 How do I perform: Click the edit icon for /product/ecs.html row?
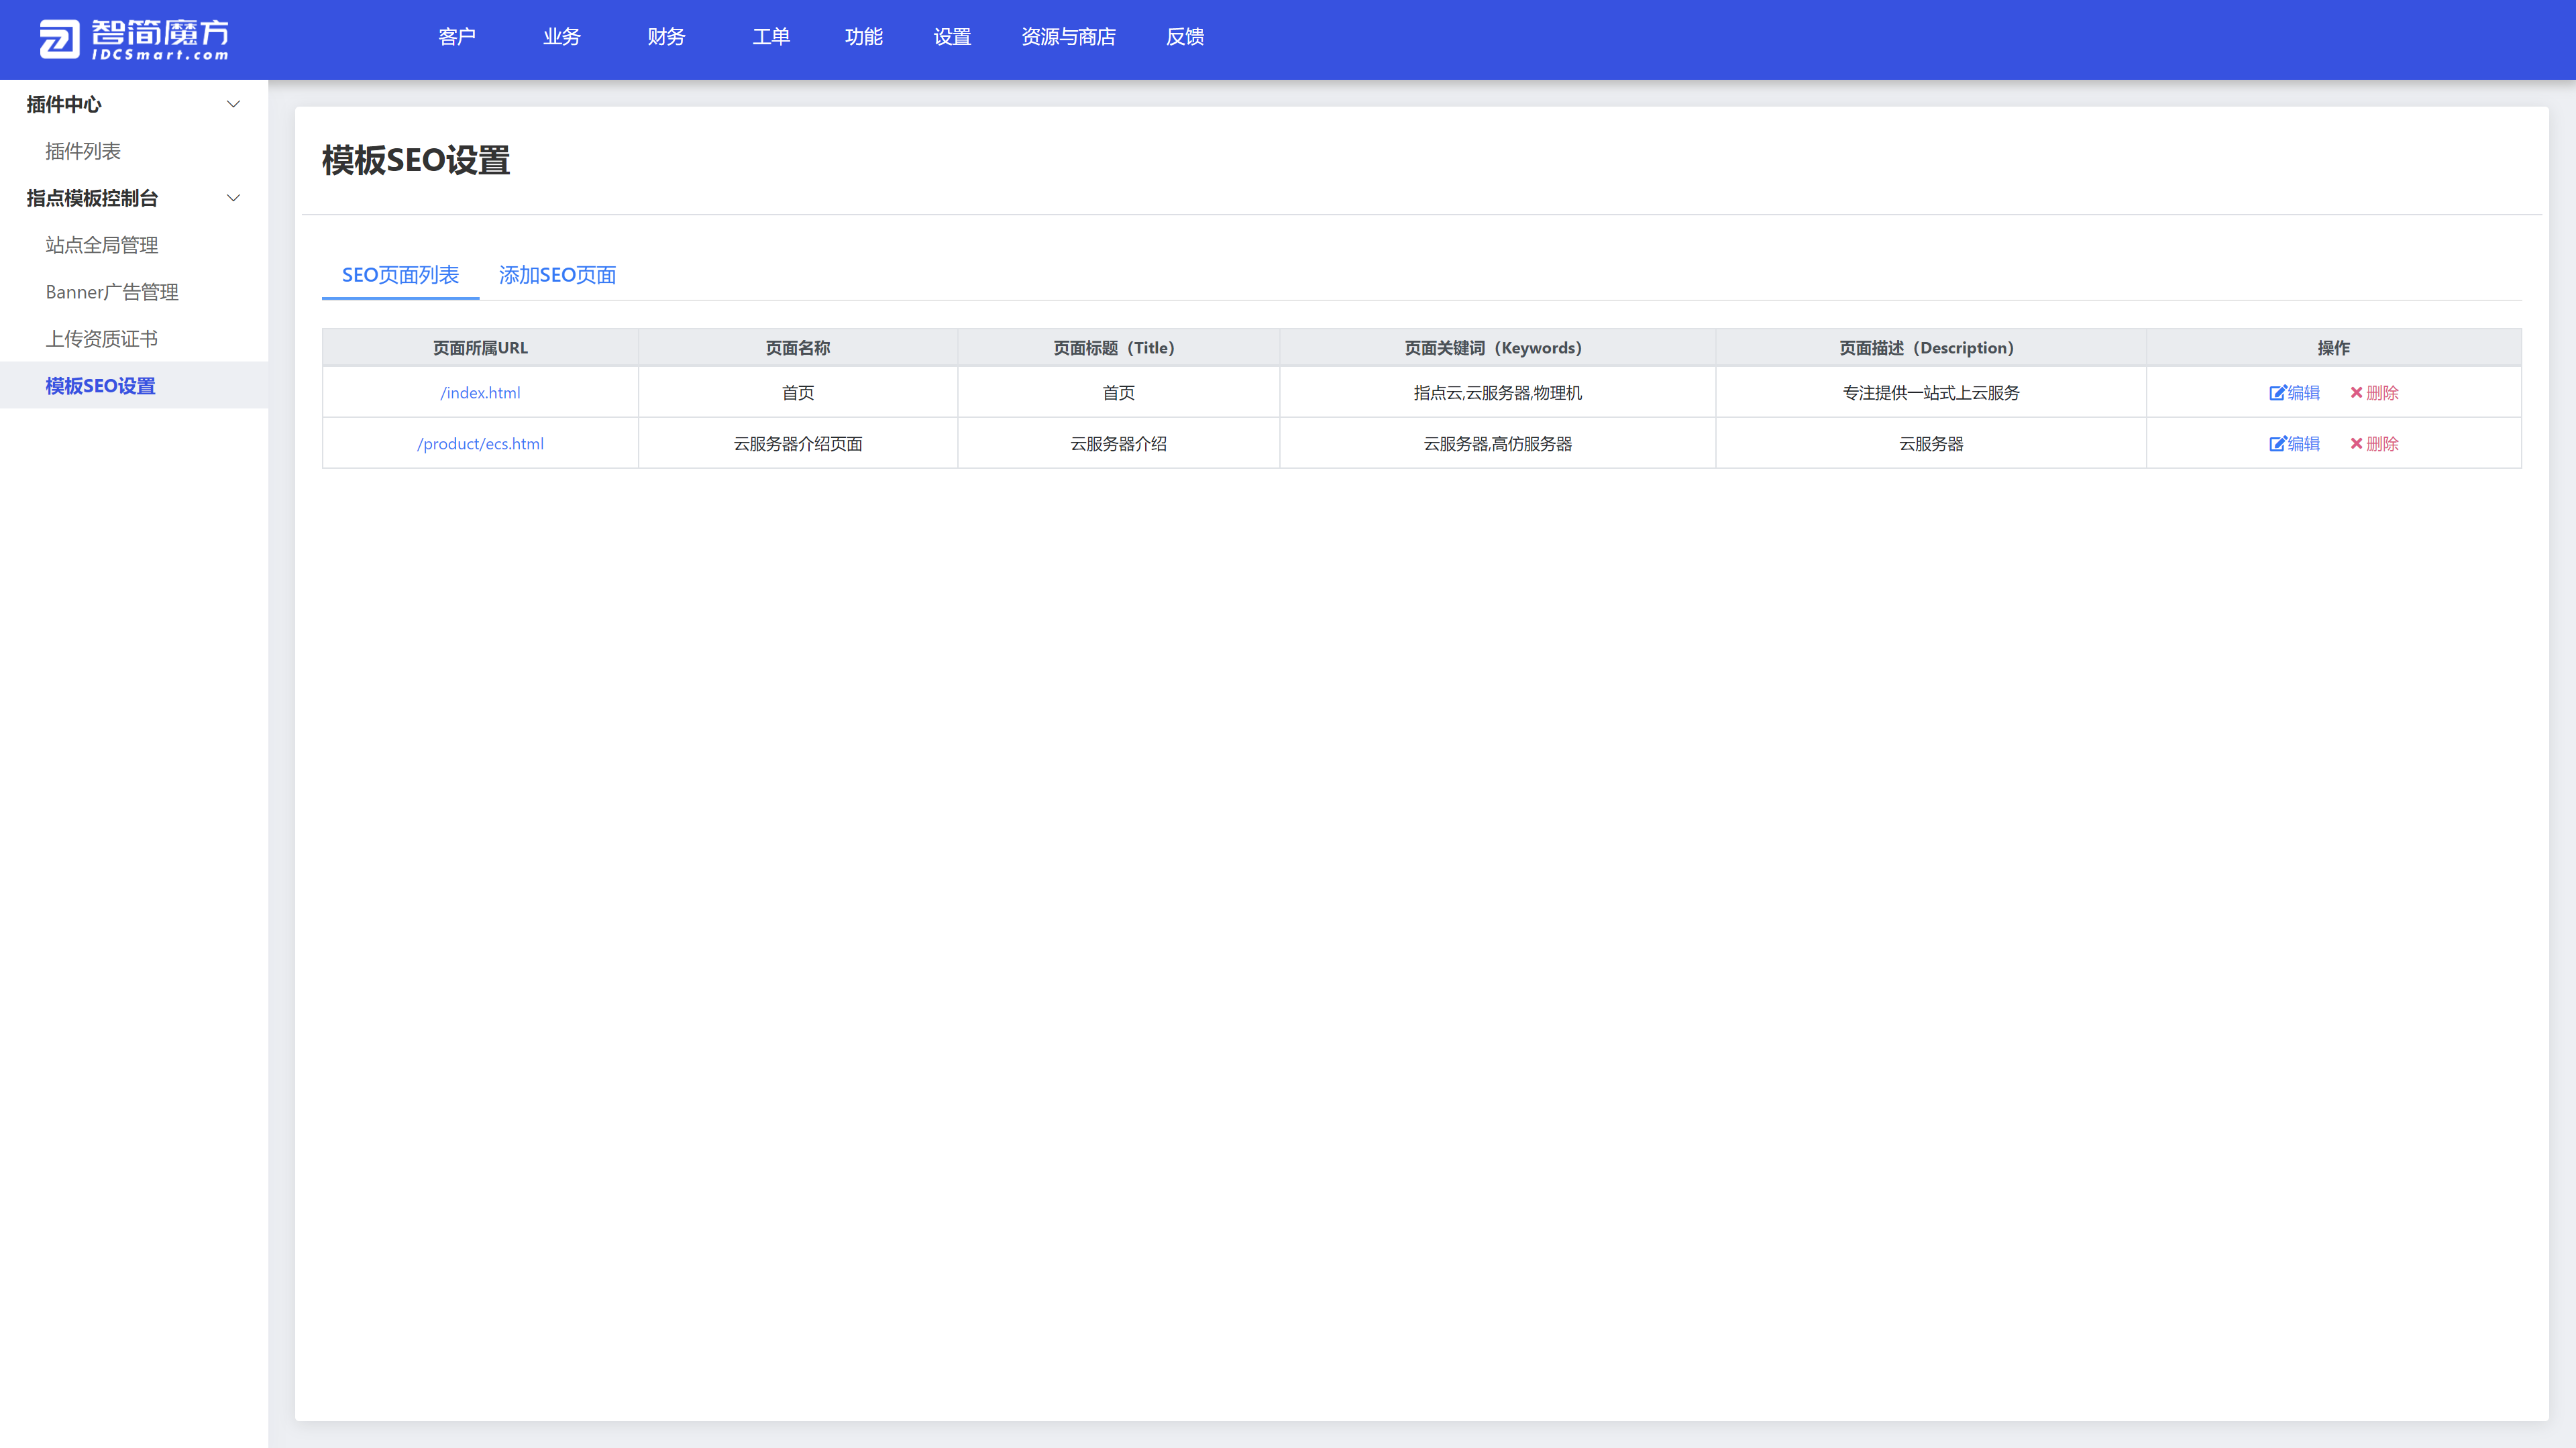(x=2277, y=444)
